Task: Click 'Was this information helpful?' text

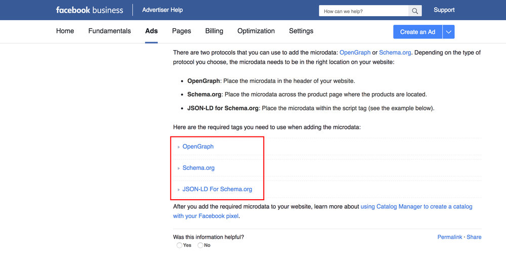Action: coord(208,237)
